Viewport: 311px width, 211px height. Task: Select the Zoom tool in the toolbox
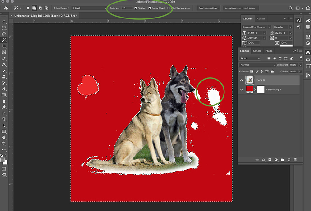point(4,144)
